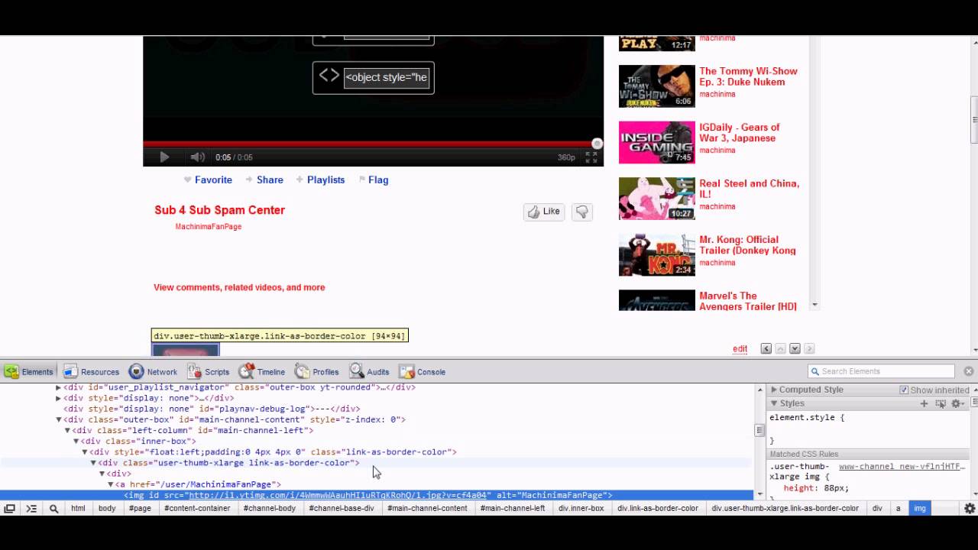
Task: Open the Mr. Kong trailer thumbnail
Action: [656, 255]
